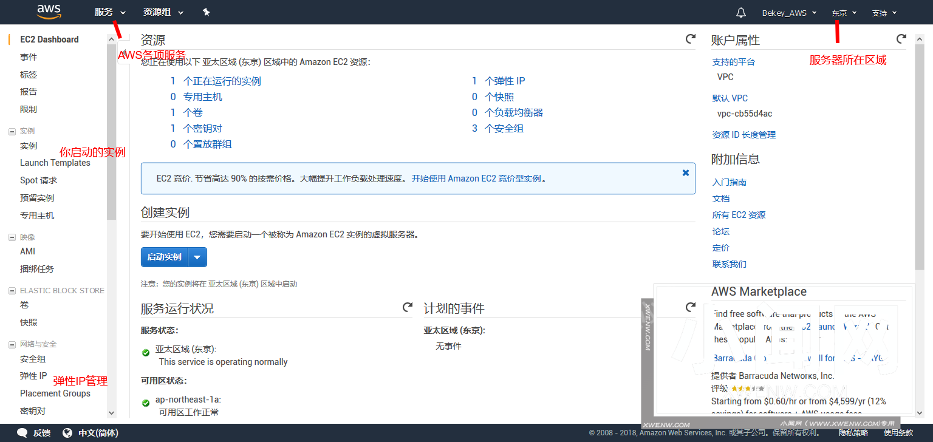Image resolution: width=933 pixels, height=442 pixels.
Task: Refresh the 服务运行状况 section
Action: [408, 307]
